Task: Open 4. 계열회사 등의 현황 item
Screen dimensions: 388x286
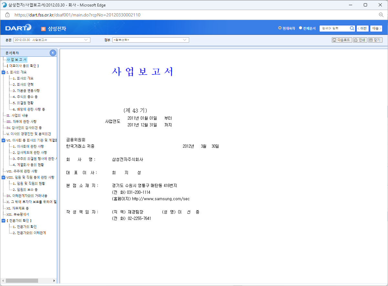Action: [x=28, y=165]
